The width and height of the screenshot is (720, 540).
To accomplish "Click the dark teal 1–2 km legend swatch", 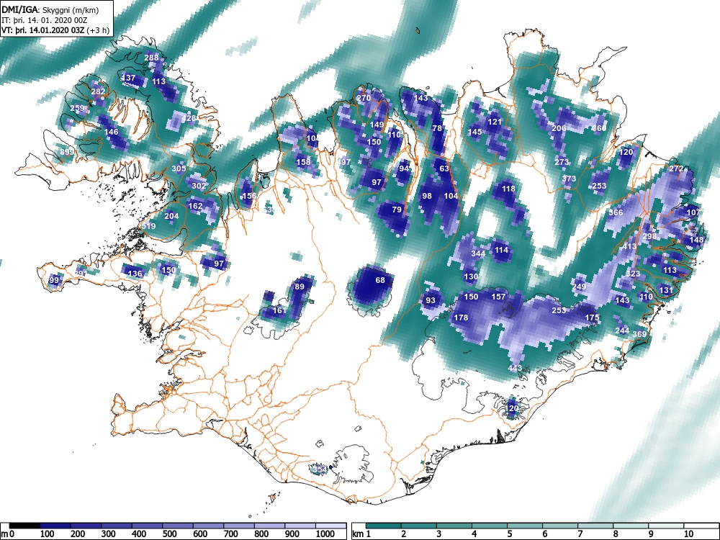I will click(384, 526).
